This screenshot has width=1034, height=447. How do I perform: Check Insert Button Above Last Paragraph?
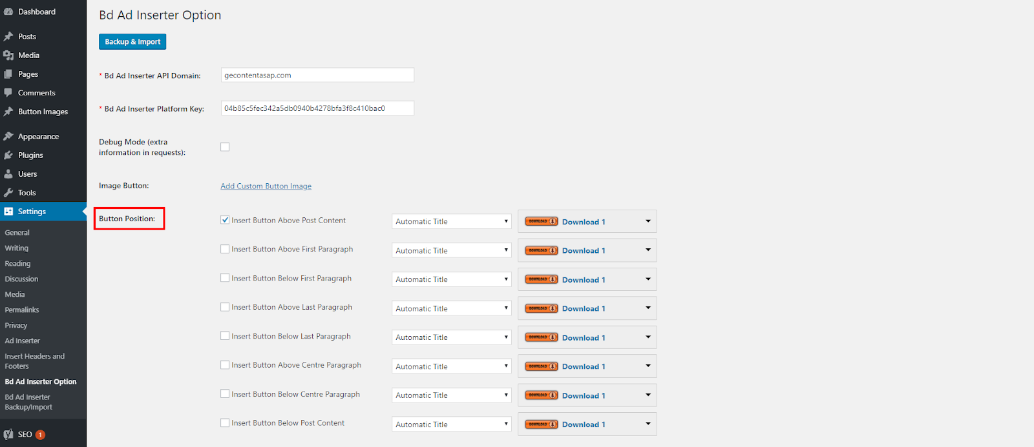(225, 307)
